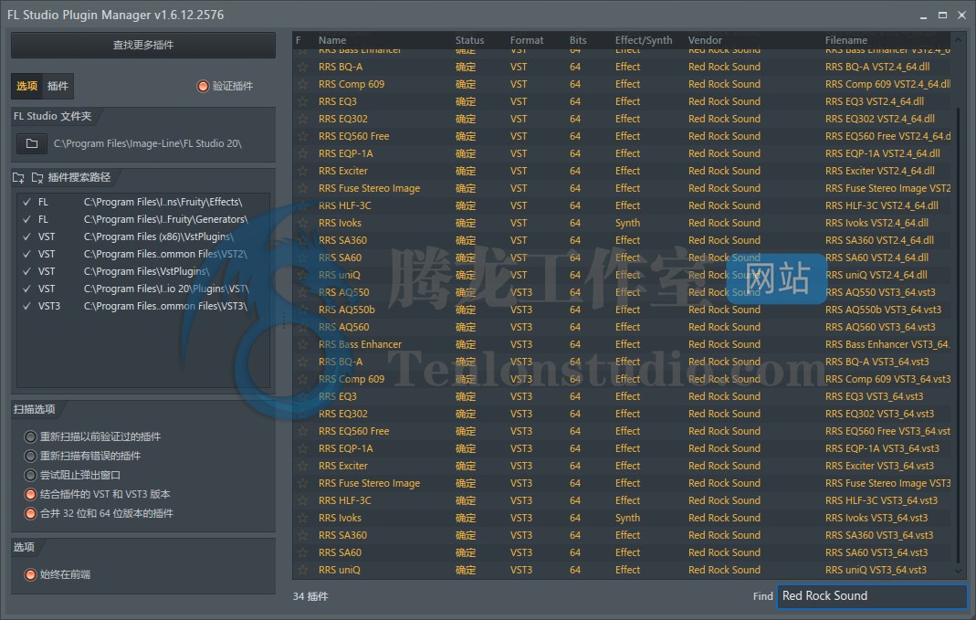Maximize the Plugin Manager window
The image size is (976, 620).
click(942, 15)
